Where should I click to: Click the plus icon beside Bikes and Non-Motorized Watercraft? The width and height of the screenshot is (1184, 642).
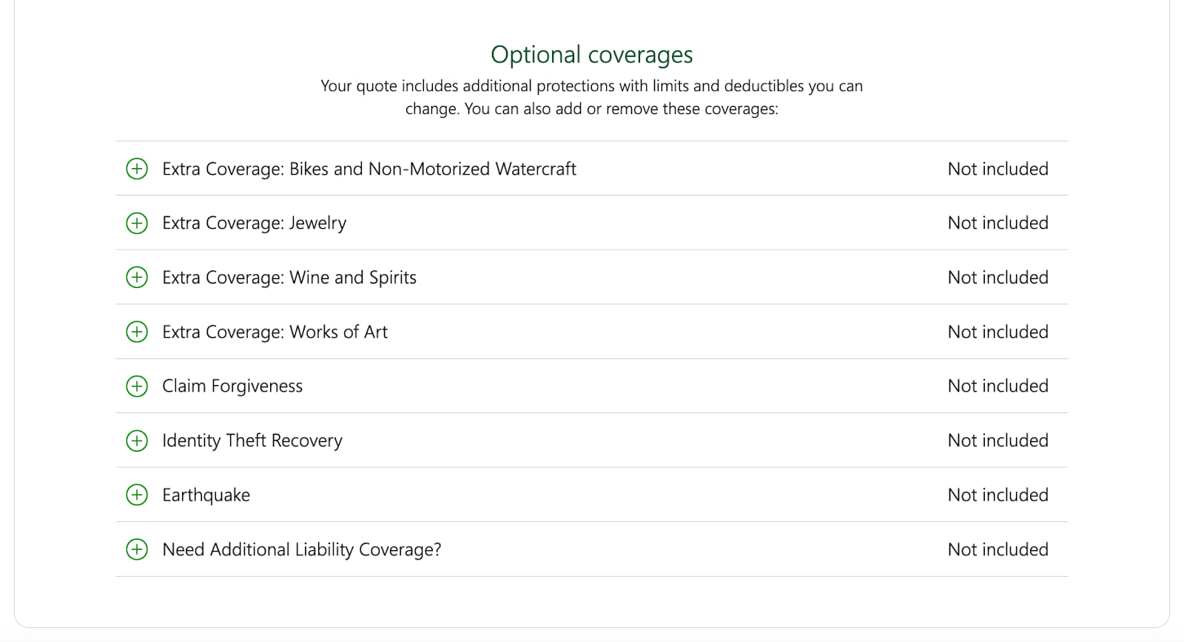(137, 169)
